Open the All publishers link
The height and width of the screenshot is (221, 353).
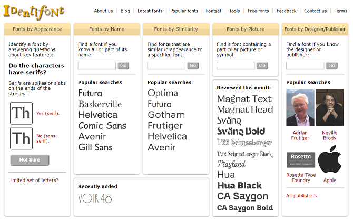(301, 196)
